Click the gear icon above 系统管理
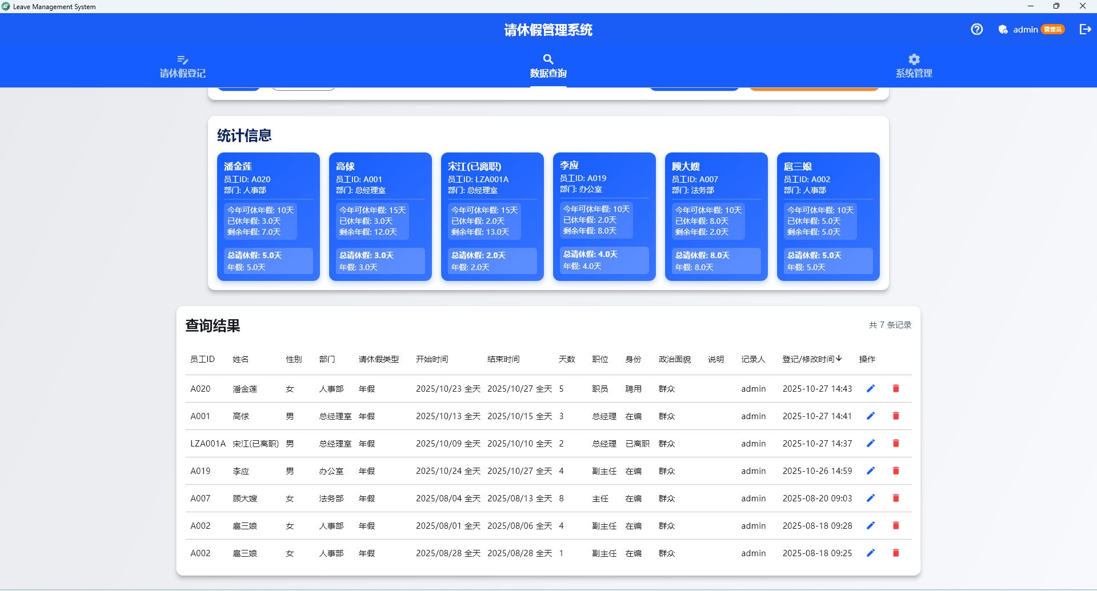Image resolution: width=1097 pixels, height=591 pixels. click(914, 59)
